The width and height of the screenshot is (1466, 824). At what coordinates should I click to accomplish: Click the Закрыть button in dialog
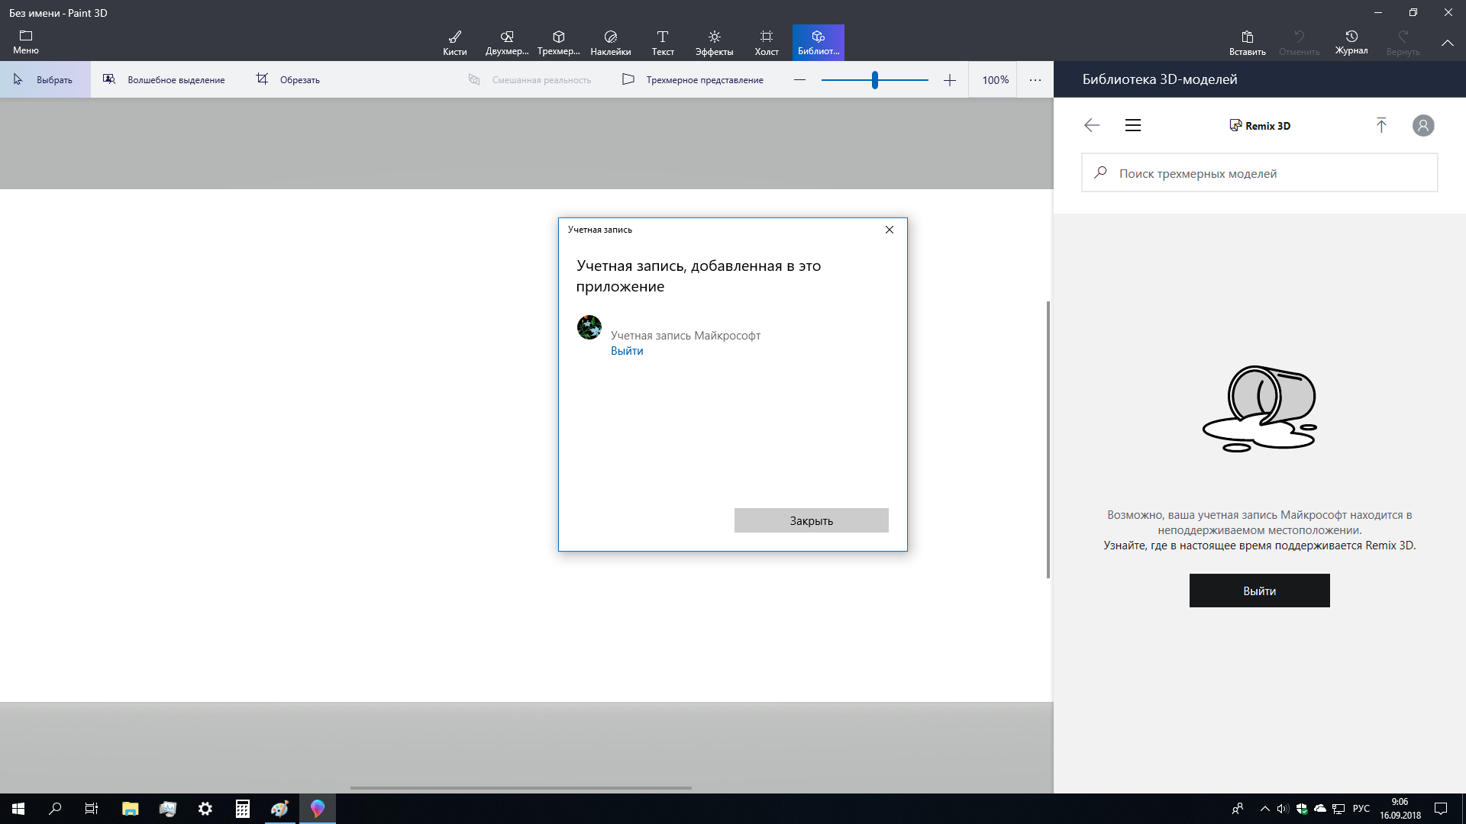coord(812,520)
